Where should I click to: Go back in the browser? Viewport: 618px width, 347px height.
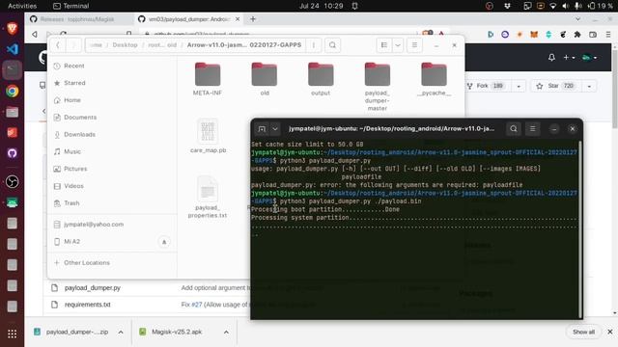tap(35, 35)
